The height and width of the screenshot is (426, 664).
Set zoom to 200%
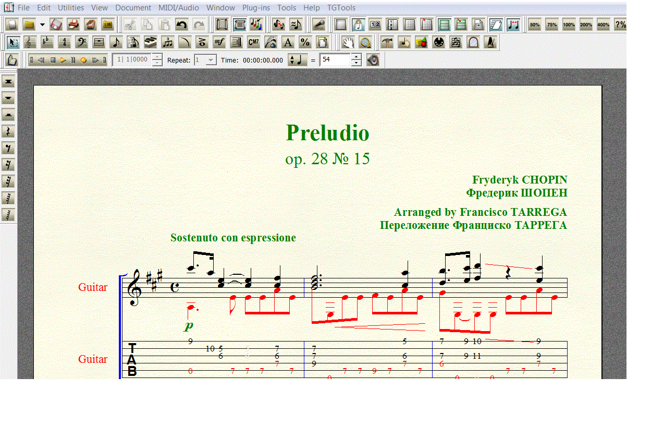point(586,25)
